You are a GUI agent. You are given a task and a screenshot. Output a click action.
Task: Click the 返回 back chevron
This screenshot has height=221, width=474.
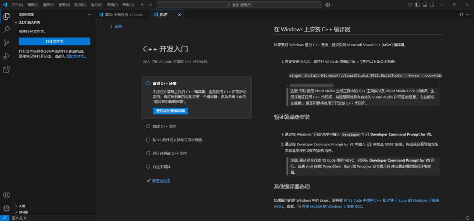pos(111,26)
